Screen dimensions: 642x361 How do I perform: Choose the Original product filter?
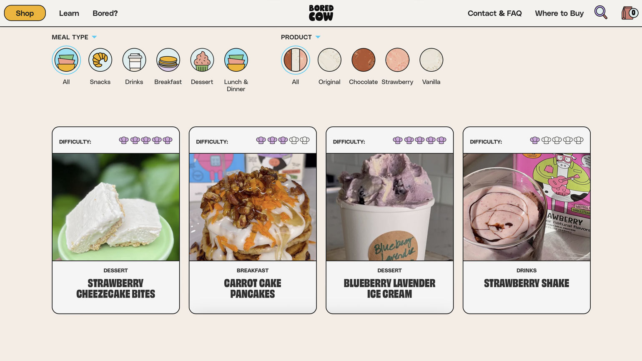[x=329, y=60]
